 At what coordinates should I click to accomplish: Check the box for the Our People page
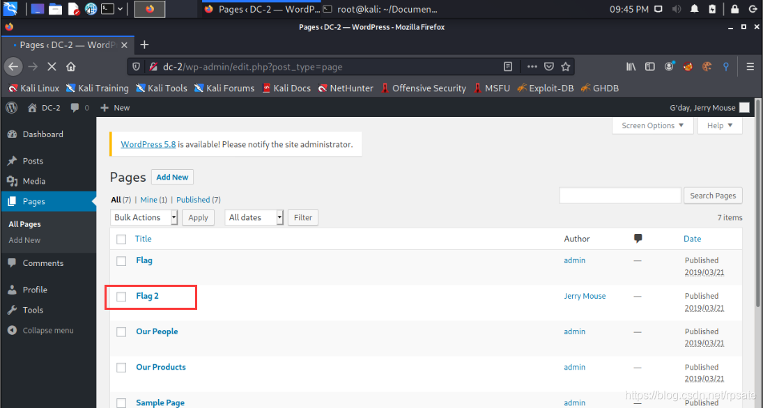[x=121, y=332]
